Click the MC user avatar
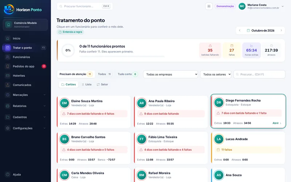Image resolution: width=291 pixels, height=182 pixels. click(x=242, y=6)
